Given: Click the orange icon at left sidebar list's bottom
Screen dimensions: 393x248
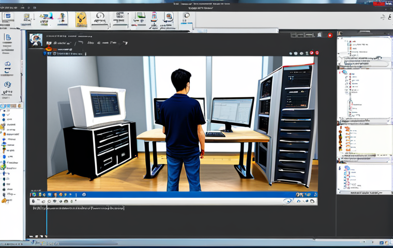Looking at the screenshot, I should click(4, 200).
